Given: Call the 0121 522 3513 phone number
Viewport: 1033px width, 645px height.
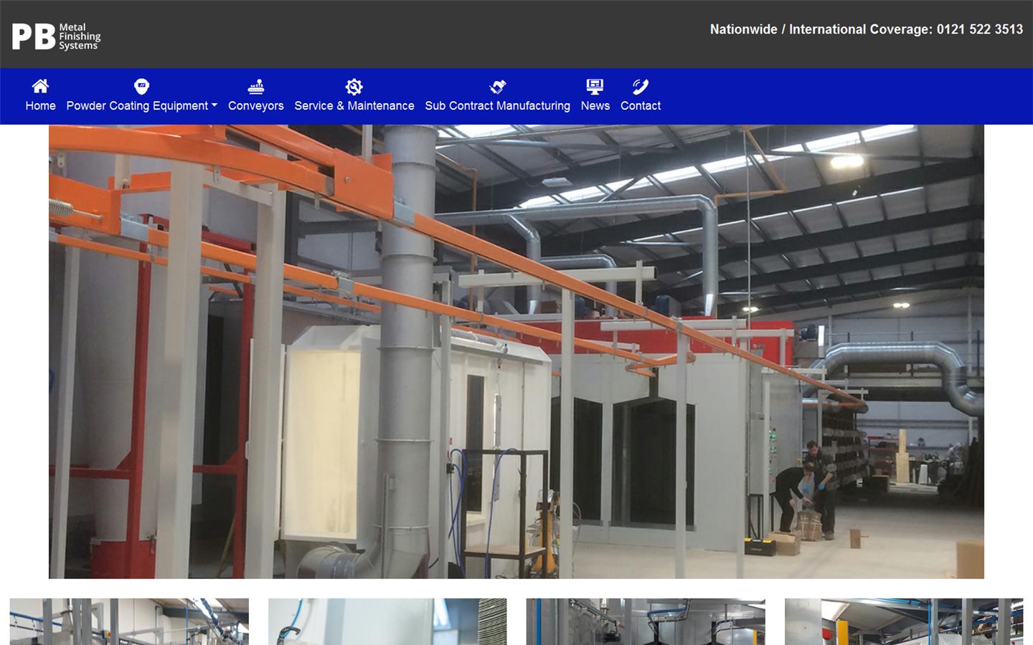Looking at the screenshot, I should coord(978,29).
